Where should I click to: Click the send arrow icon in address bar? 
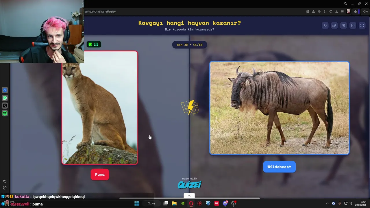(325, 12)
